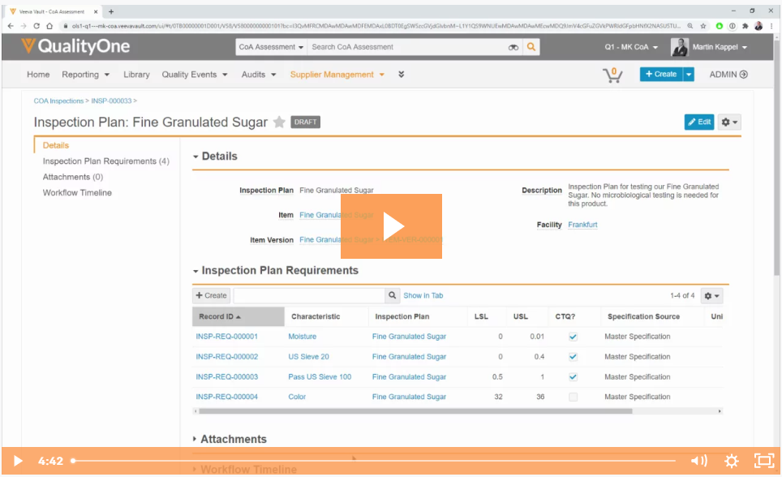Bookmark page with browser star icon

pos(703,26)
